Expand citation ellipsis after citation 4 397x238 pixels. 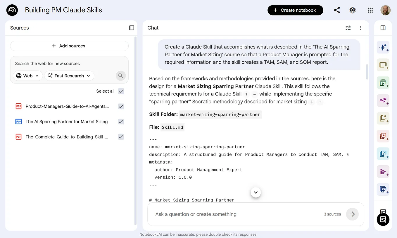[320, 102]
